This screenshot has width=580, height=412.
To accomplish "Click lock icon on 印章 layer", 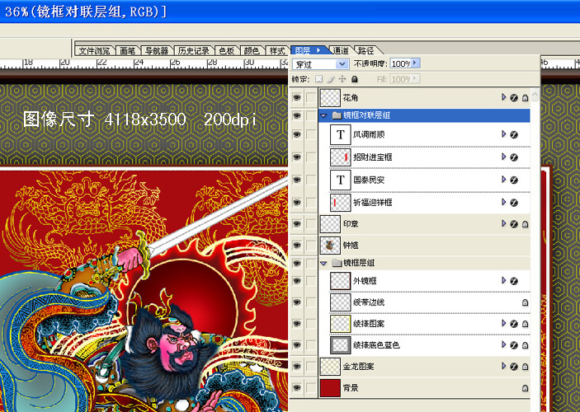I will [x=525, y=224].
